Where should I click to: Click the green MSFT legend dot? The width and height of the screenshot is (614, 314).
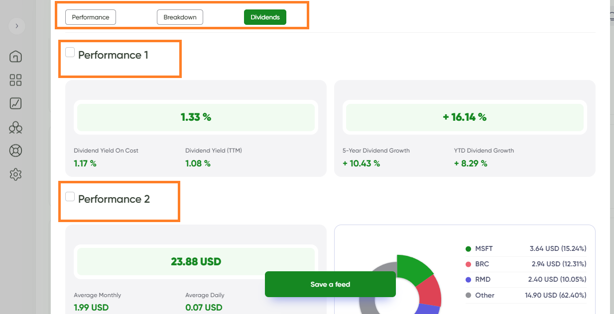[468, 248]
